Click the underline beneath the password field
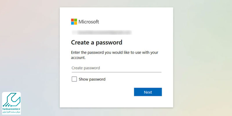 click(x=117, y=72)
